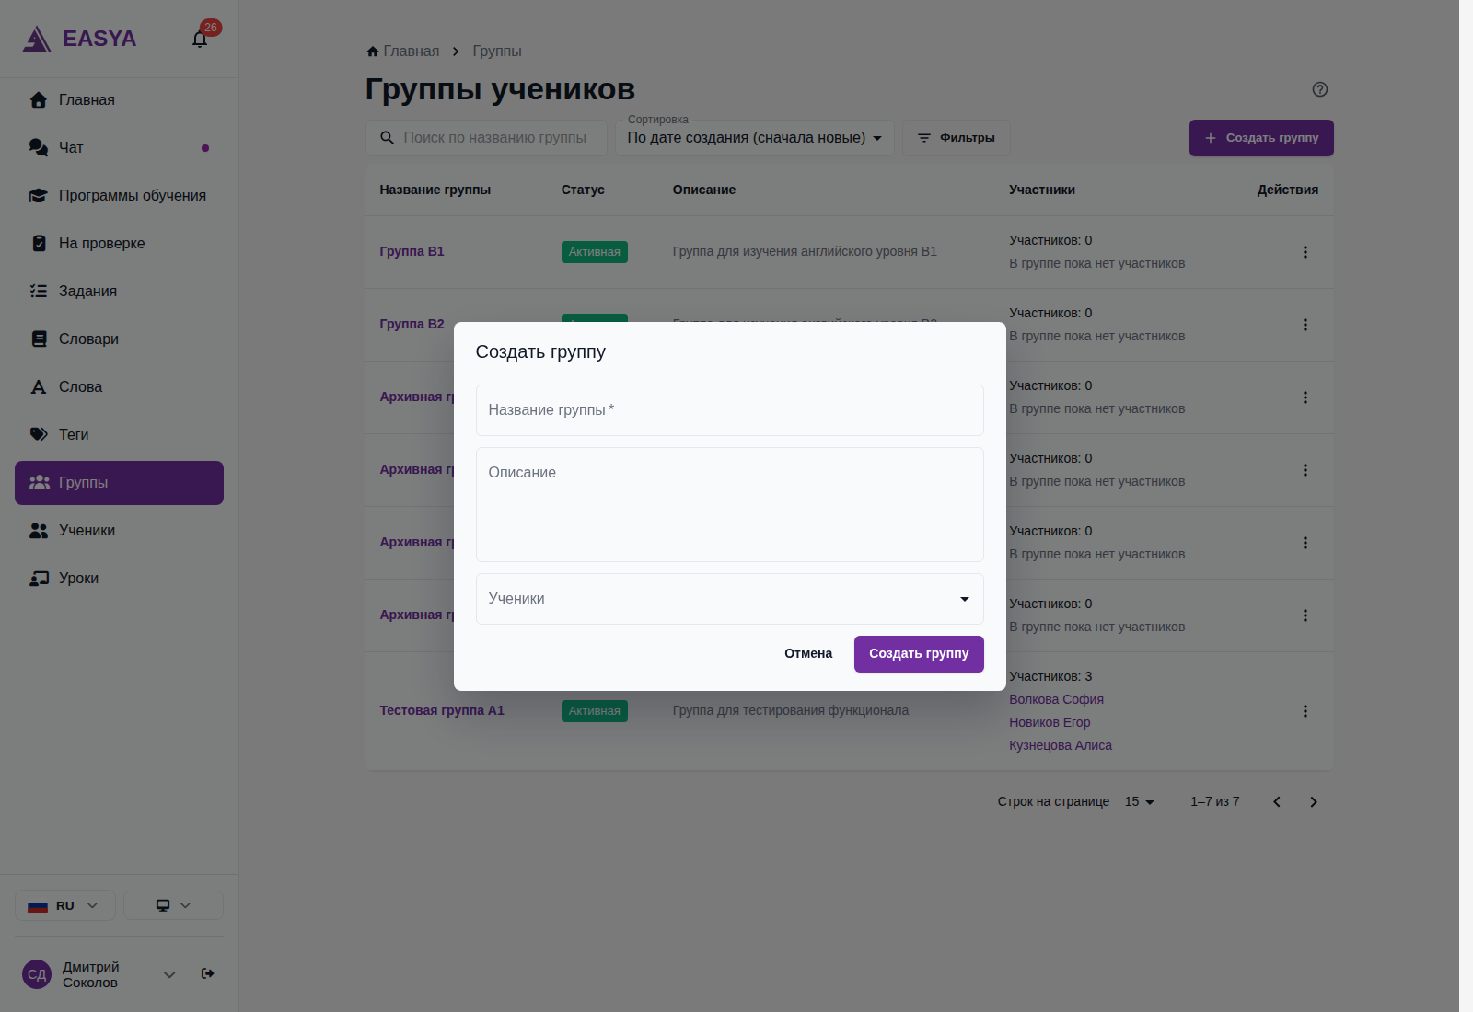Expand user menu chevron by Дмитрий Соколов

pos(169,974)
